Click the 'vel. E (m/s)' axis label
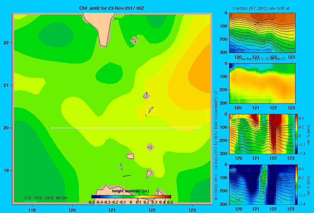This screenshot has height=213, width=314. [x=308, y=186]
